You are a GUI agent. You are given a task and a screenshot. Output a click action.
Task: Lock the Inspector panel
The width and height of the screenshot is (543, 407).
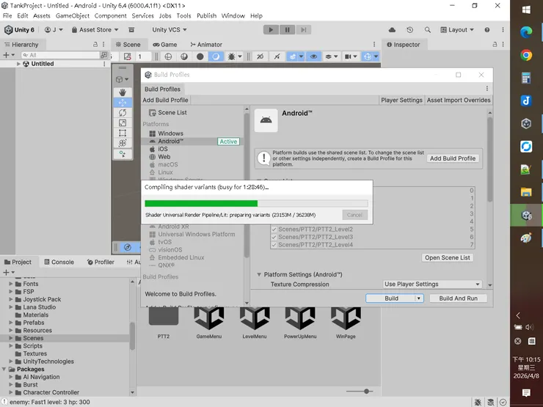495,44
